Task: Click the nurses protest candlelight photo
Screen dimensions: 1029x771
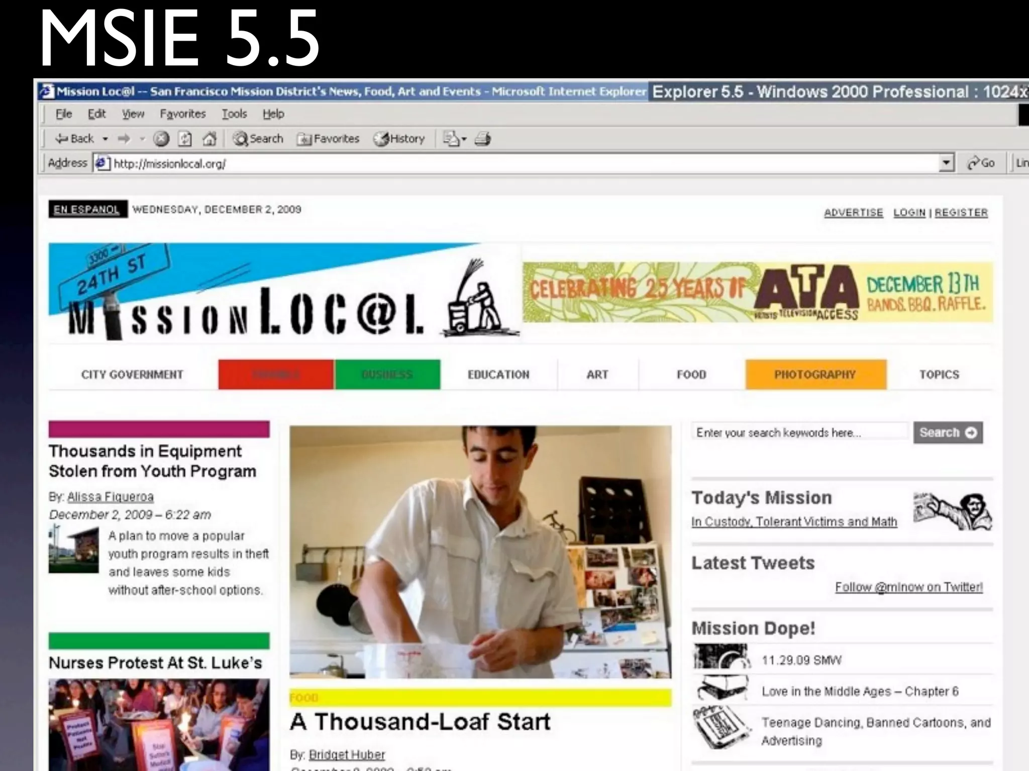Action: tap(159, 725)
